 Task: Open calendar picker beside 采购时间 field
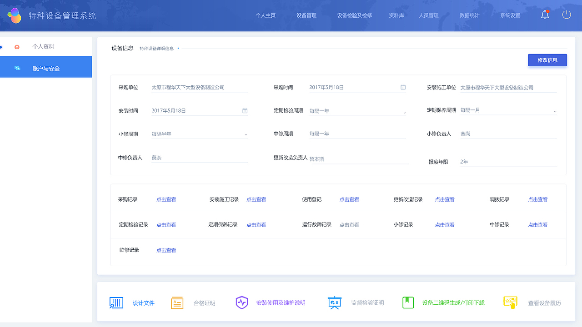[x=403, y=87]
